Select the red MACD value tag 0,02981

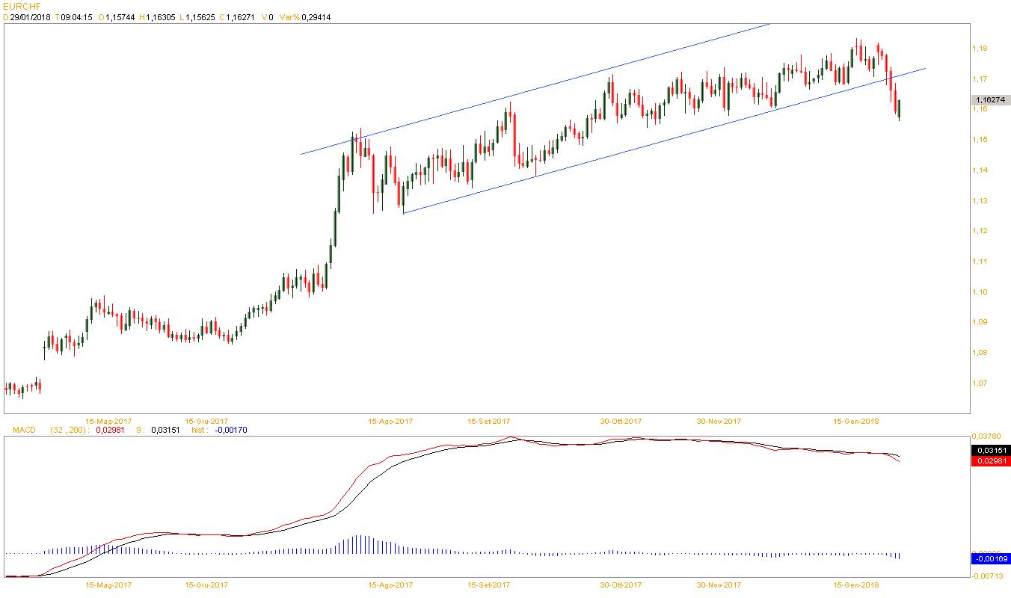click(x=990, y=462)
